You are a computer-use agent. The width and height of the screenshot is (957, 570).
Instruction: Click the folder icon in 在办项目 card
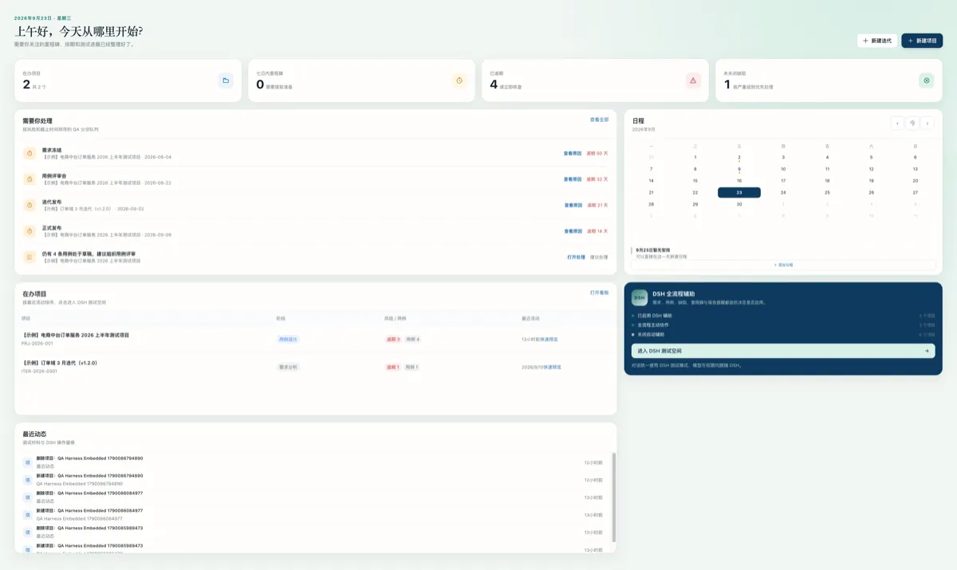click(x=226, y=81)
